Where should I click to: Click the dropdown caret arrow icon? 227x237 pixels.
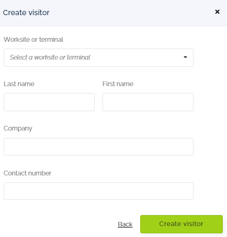[x=185, y=57]
